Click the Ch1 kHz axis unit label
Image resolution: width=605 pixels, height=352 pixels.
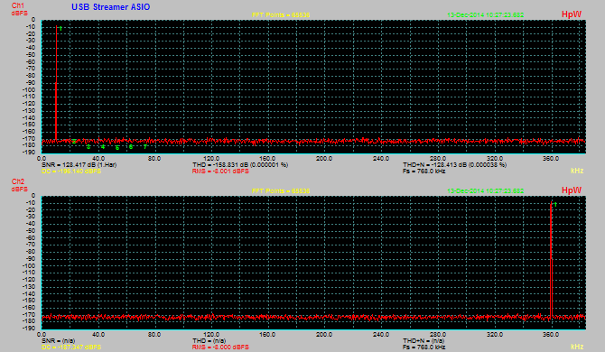[x=577, y=171]
